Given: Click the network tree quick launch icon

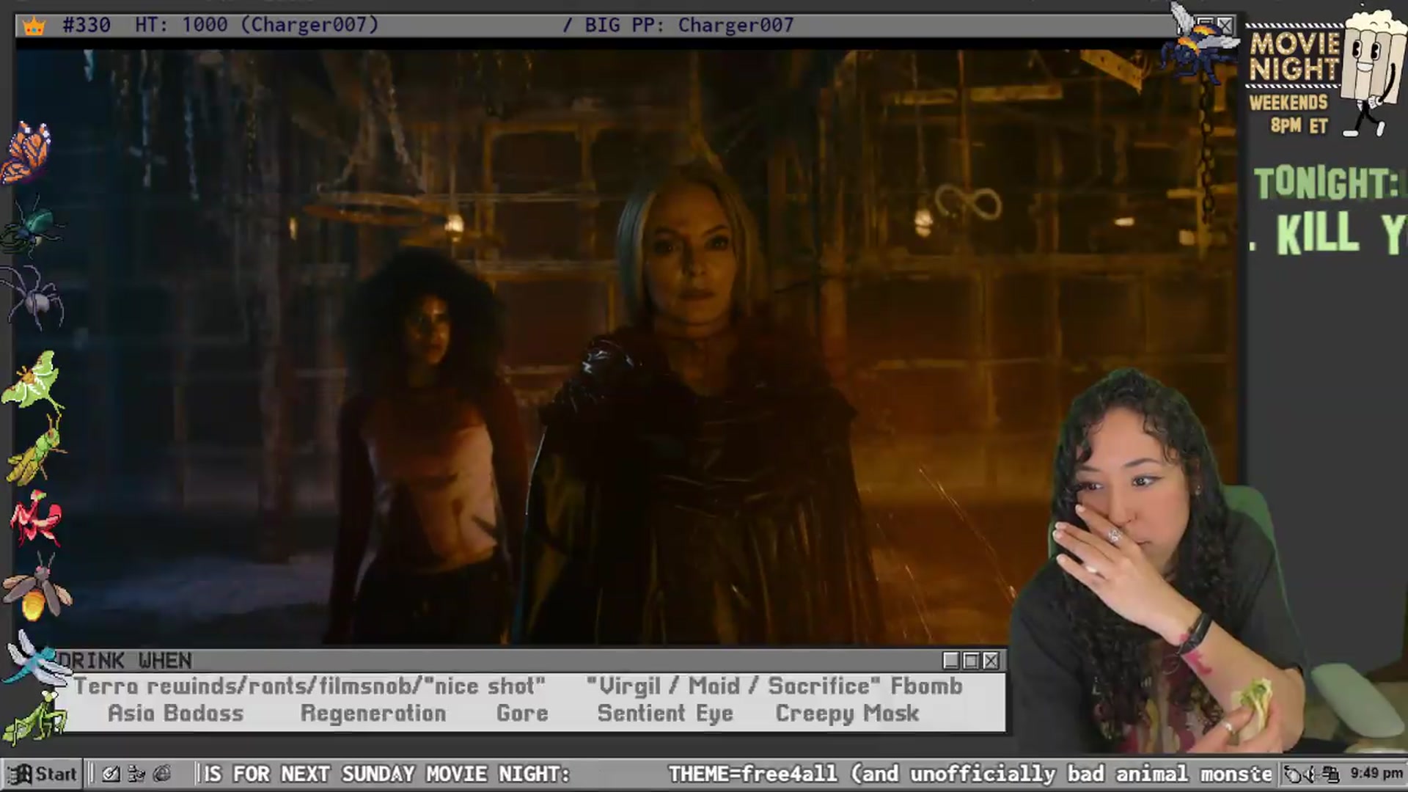Looking at the screenshot, I should pyautogui.click(x=136, y=774).
